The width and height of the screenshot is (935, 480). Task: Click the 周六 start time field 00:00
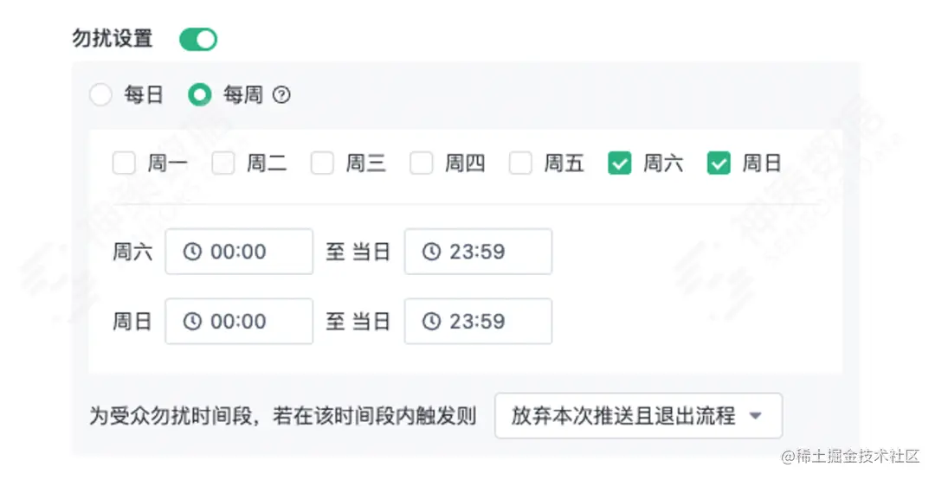[239, 252]
